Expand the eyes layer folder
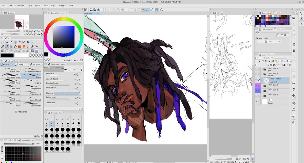This screenshot has width=304, height=163. (x=262, y=70)
